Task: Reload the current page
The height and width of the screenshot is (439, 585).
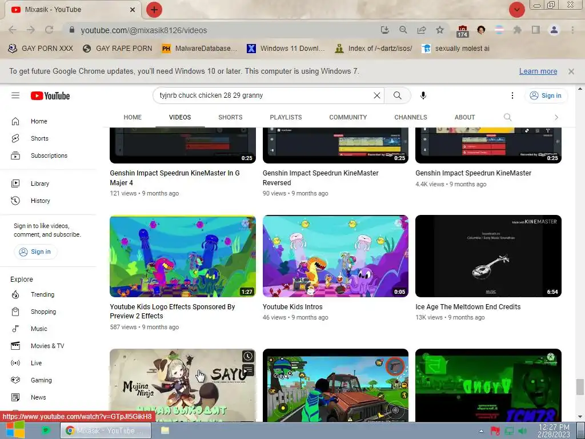Action: click(x=49, y=30)
